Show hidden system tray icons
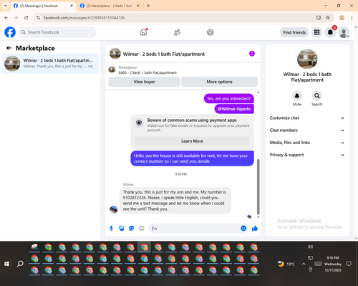358x286 pixels. [x=304, y=264]
